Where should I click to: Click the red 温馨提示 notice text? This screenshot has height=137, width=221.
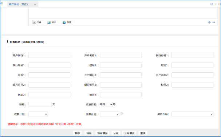click(x=45, y=124)
